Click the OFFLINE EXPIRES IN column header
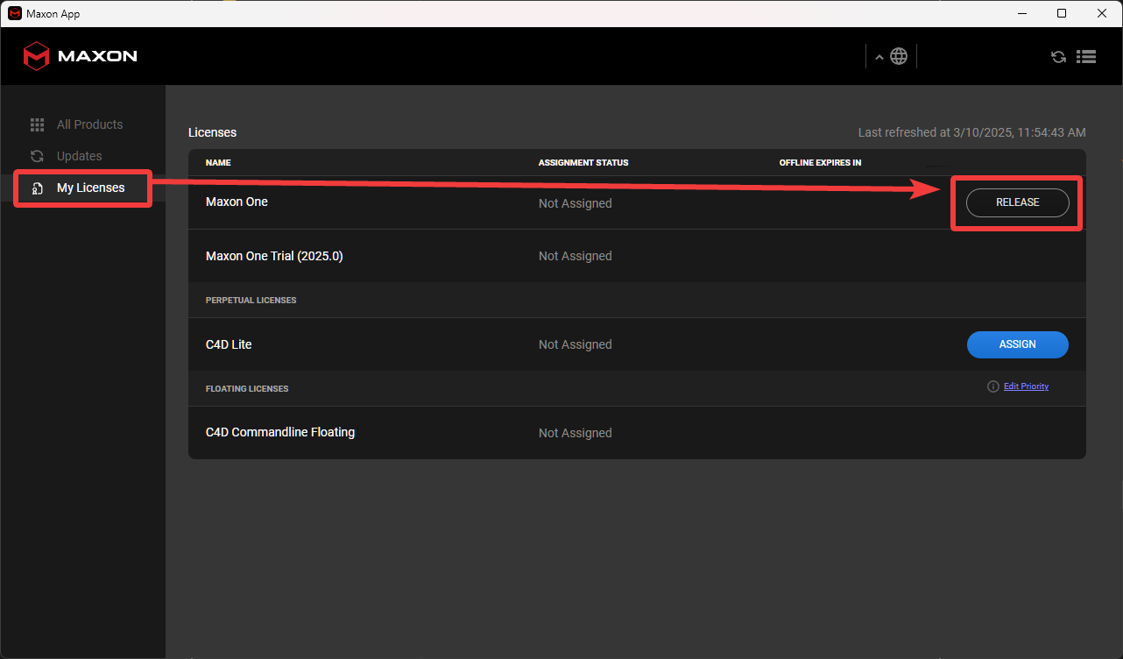Screen dimensions: 1123x659 tap(820, 163)
